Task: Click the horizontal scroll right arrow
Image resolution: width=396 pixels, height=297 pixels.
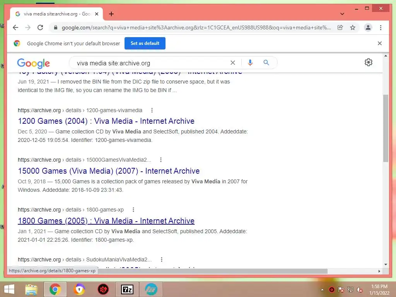Action: [x=379, y=271]
